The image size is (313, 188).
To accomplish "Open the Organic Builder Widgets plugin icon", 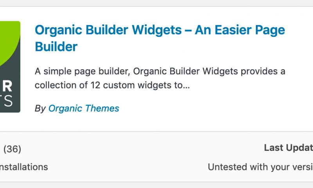I will (x=10, y=67).
